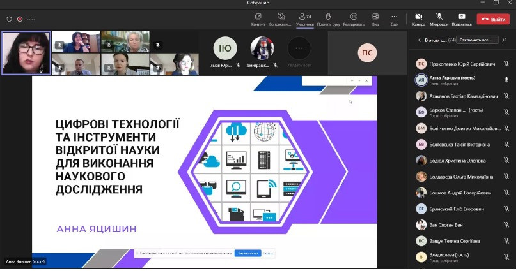
Task: Go back with the participants panel chevron
Action: [420, 40]
